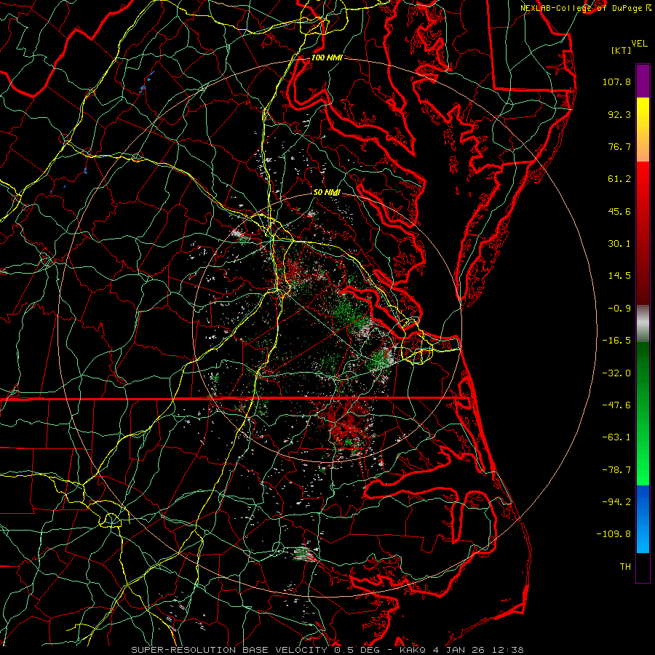Click the 14.5 legend value
This screenshot has width=655, height=655.
pyautogui.click(x=619, y=276)
